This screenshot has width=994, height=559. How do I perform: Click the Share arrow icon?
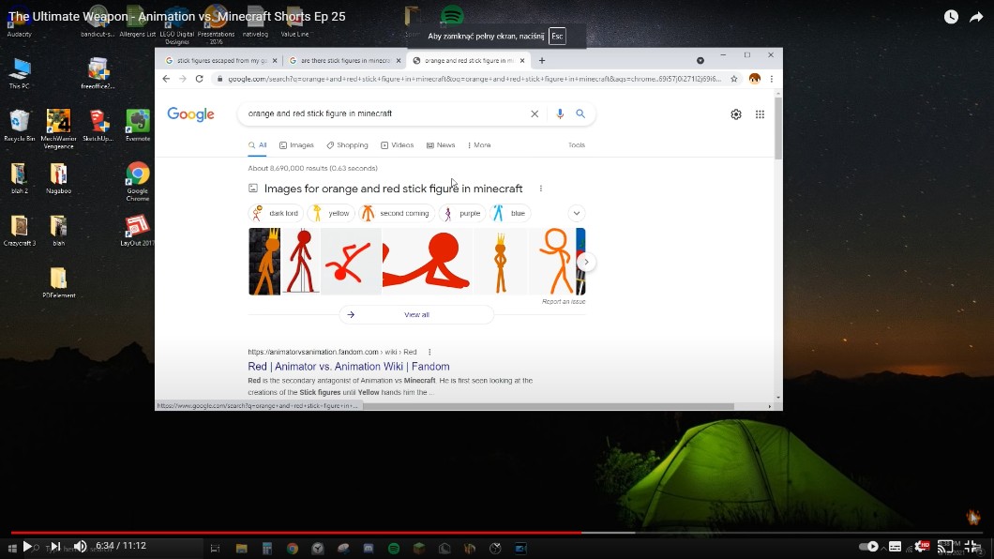coord(977,17)
